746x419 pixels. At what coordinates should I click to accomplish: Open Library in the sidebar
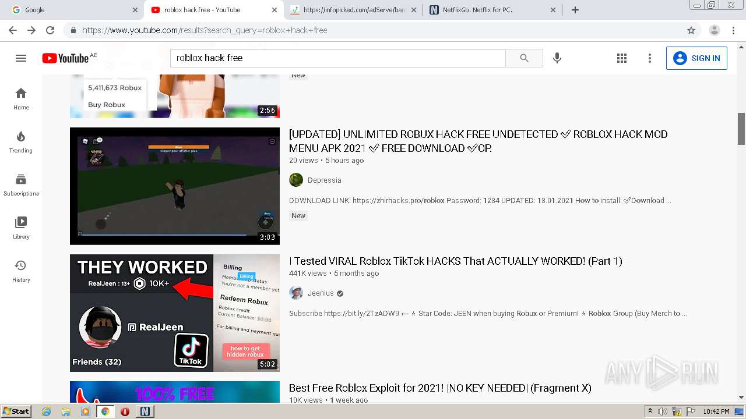[21, 228]
